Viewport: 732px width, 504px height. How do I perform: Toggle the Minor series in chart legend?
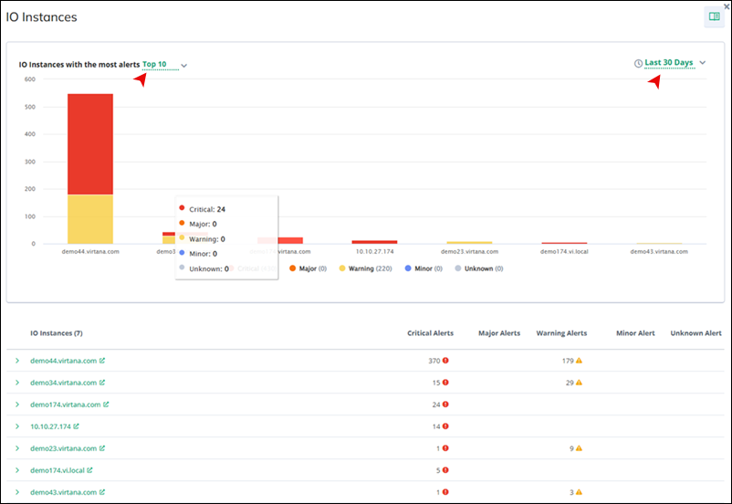[424, 268]
